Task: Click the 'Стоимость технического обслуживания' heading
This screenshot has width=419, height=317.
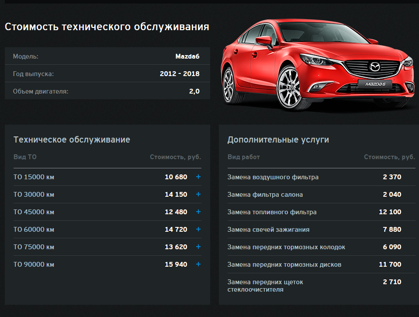Action: 107,27
